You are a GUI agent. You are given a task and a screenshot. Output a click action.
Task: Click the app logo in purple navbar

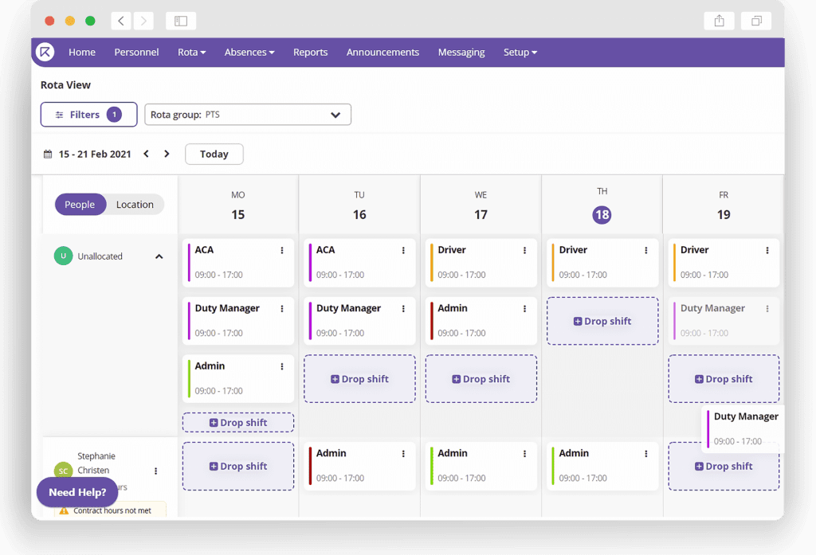[x=45, y=52]
